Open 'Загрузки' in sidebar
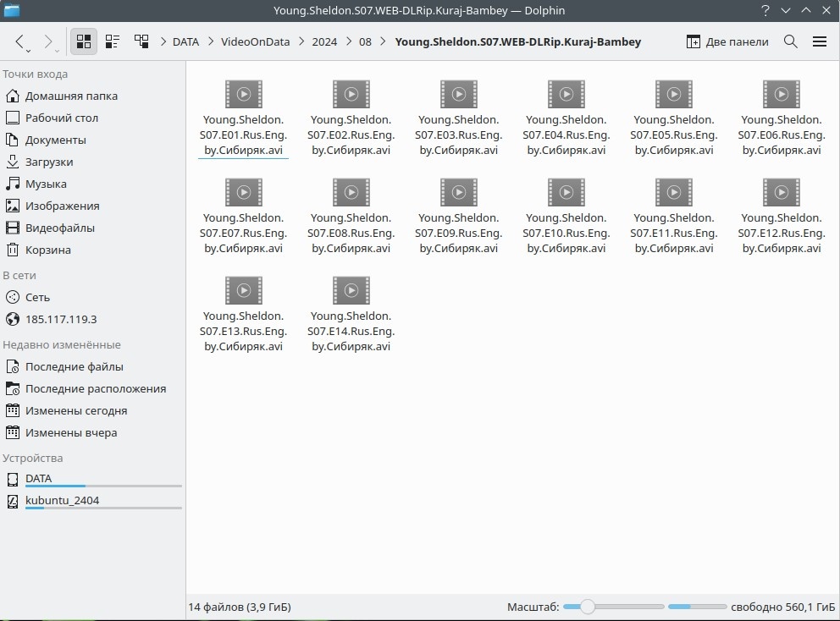840x621 pixels. (92, 162)
